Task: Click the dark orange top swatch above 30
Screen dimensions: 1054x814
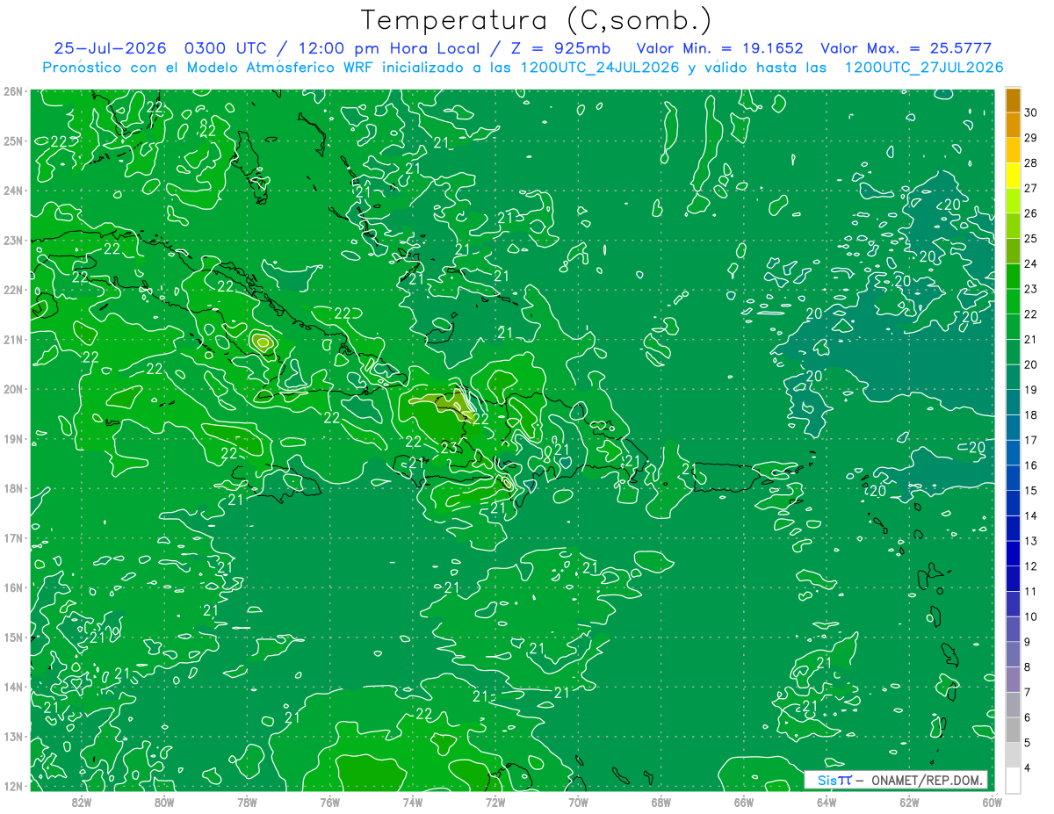Action: 1013,100
